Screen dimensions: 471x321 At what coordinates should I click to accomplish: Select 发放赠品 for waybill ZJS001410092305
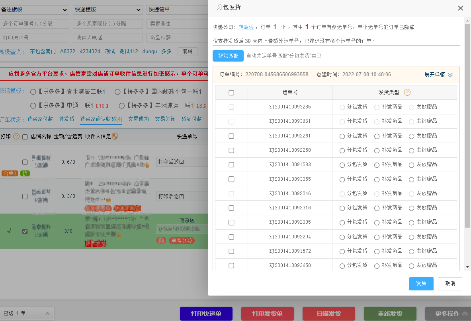[412, 223]
